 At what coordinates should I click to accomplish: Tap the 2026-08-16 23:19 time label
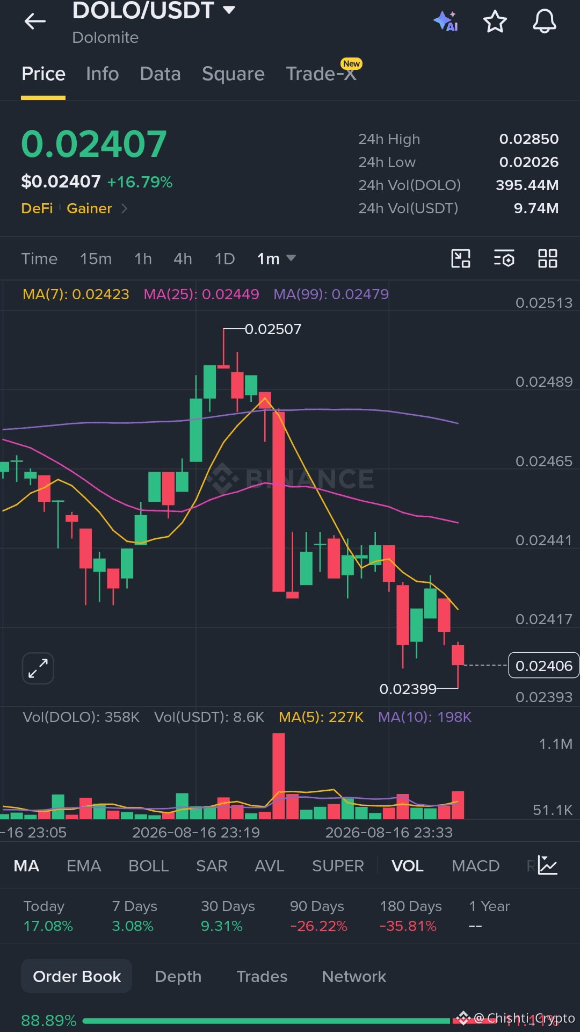(196, 832)
